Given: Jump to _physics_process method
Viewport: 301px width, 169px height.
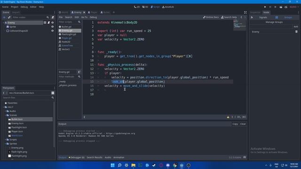Looking at the screenshot, I should (x=68, y=85).
